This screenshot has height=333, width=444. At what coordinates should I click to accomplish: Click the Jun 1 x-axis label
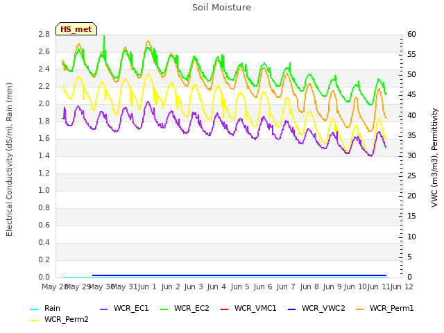[147, 287]
